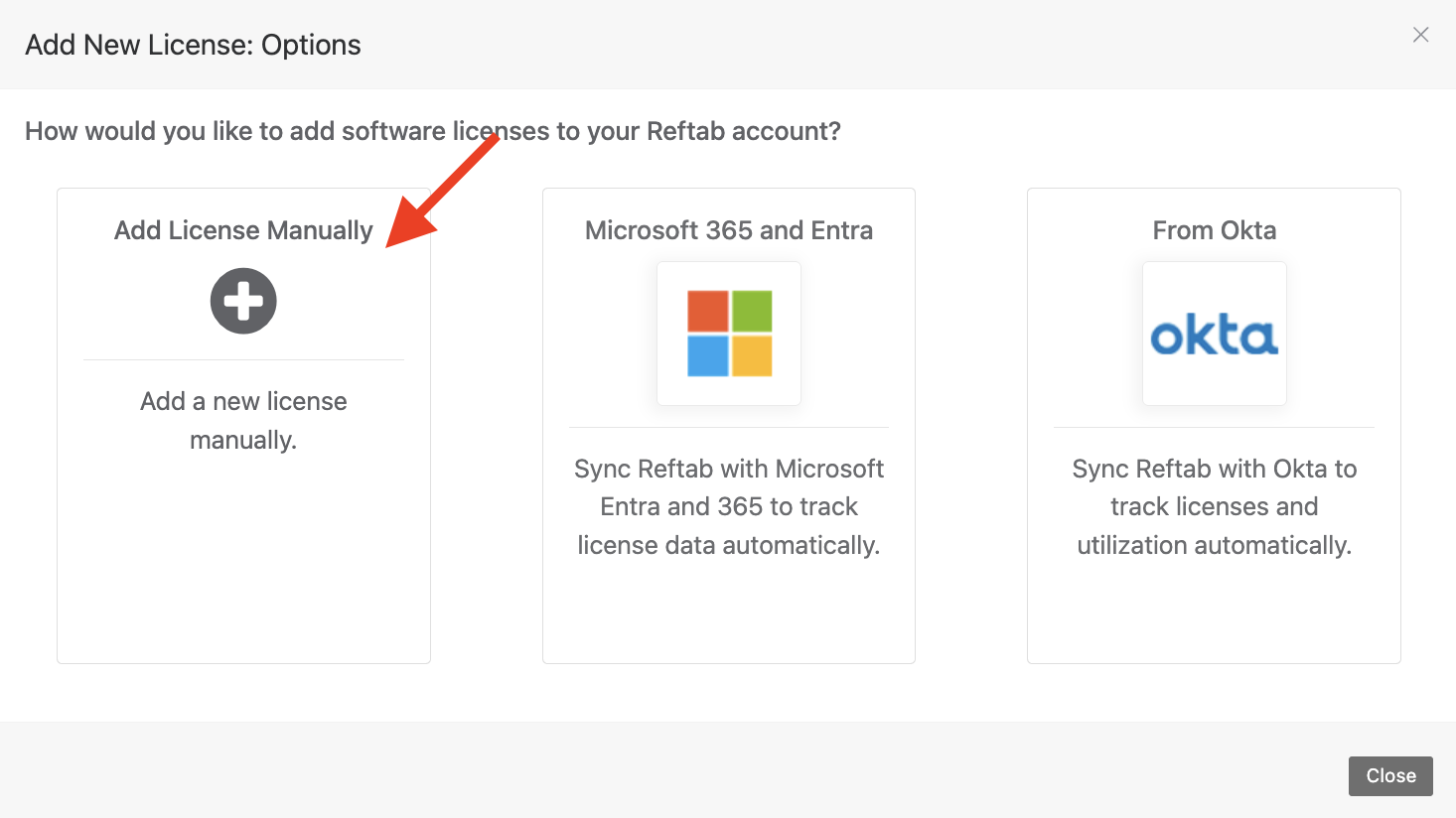Click the plus circle icon
1456x818 pixels.
pos(243,301)
